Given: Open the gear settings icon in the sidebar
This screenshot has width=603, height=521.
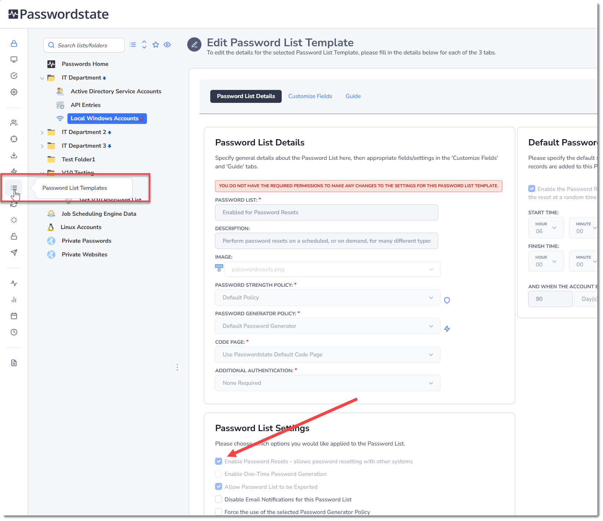Looking at the screenshot, I should [14, 92].
